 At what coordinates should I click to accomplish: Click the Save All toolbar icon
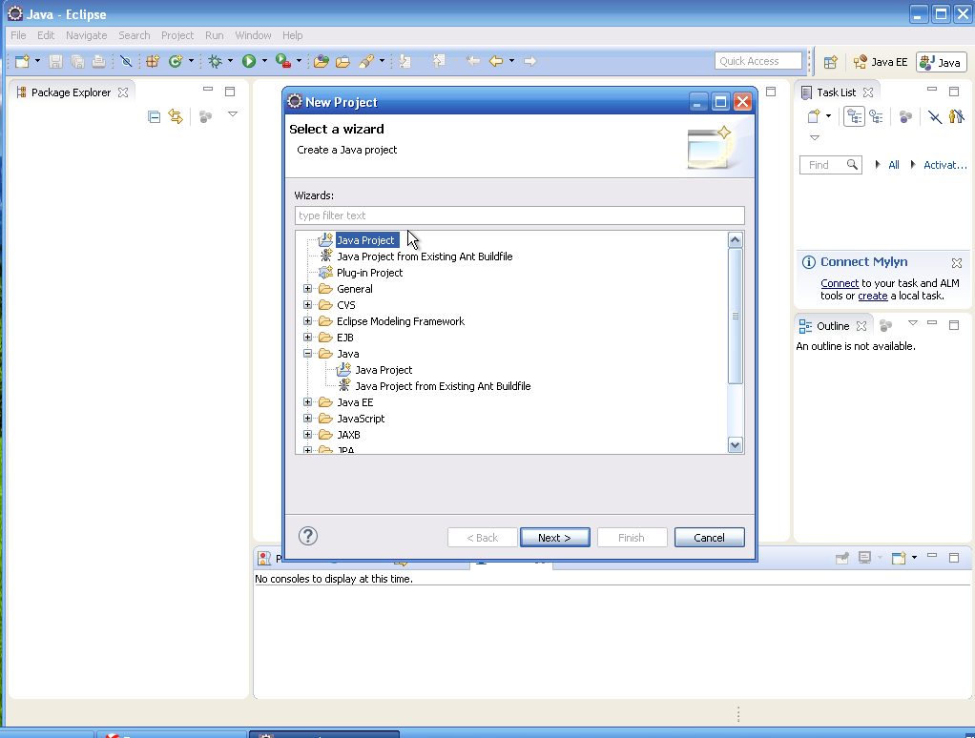(77, 61)
